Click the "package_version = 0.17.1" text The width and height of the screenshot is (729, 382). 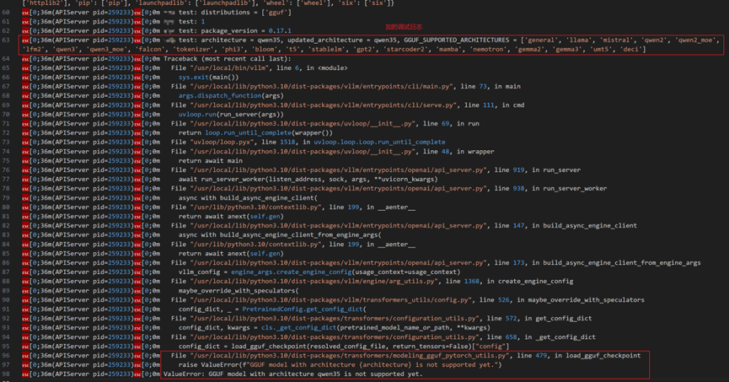[246, 30]
